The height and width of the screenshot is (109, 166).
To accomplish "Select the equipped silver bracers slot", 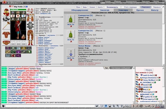I will (6, 19).
